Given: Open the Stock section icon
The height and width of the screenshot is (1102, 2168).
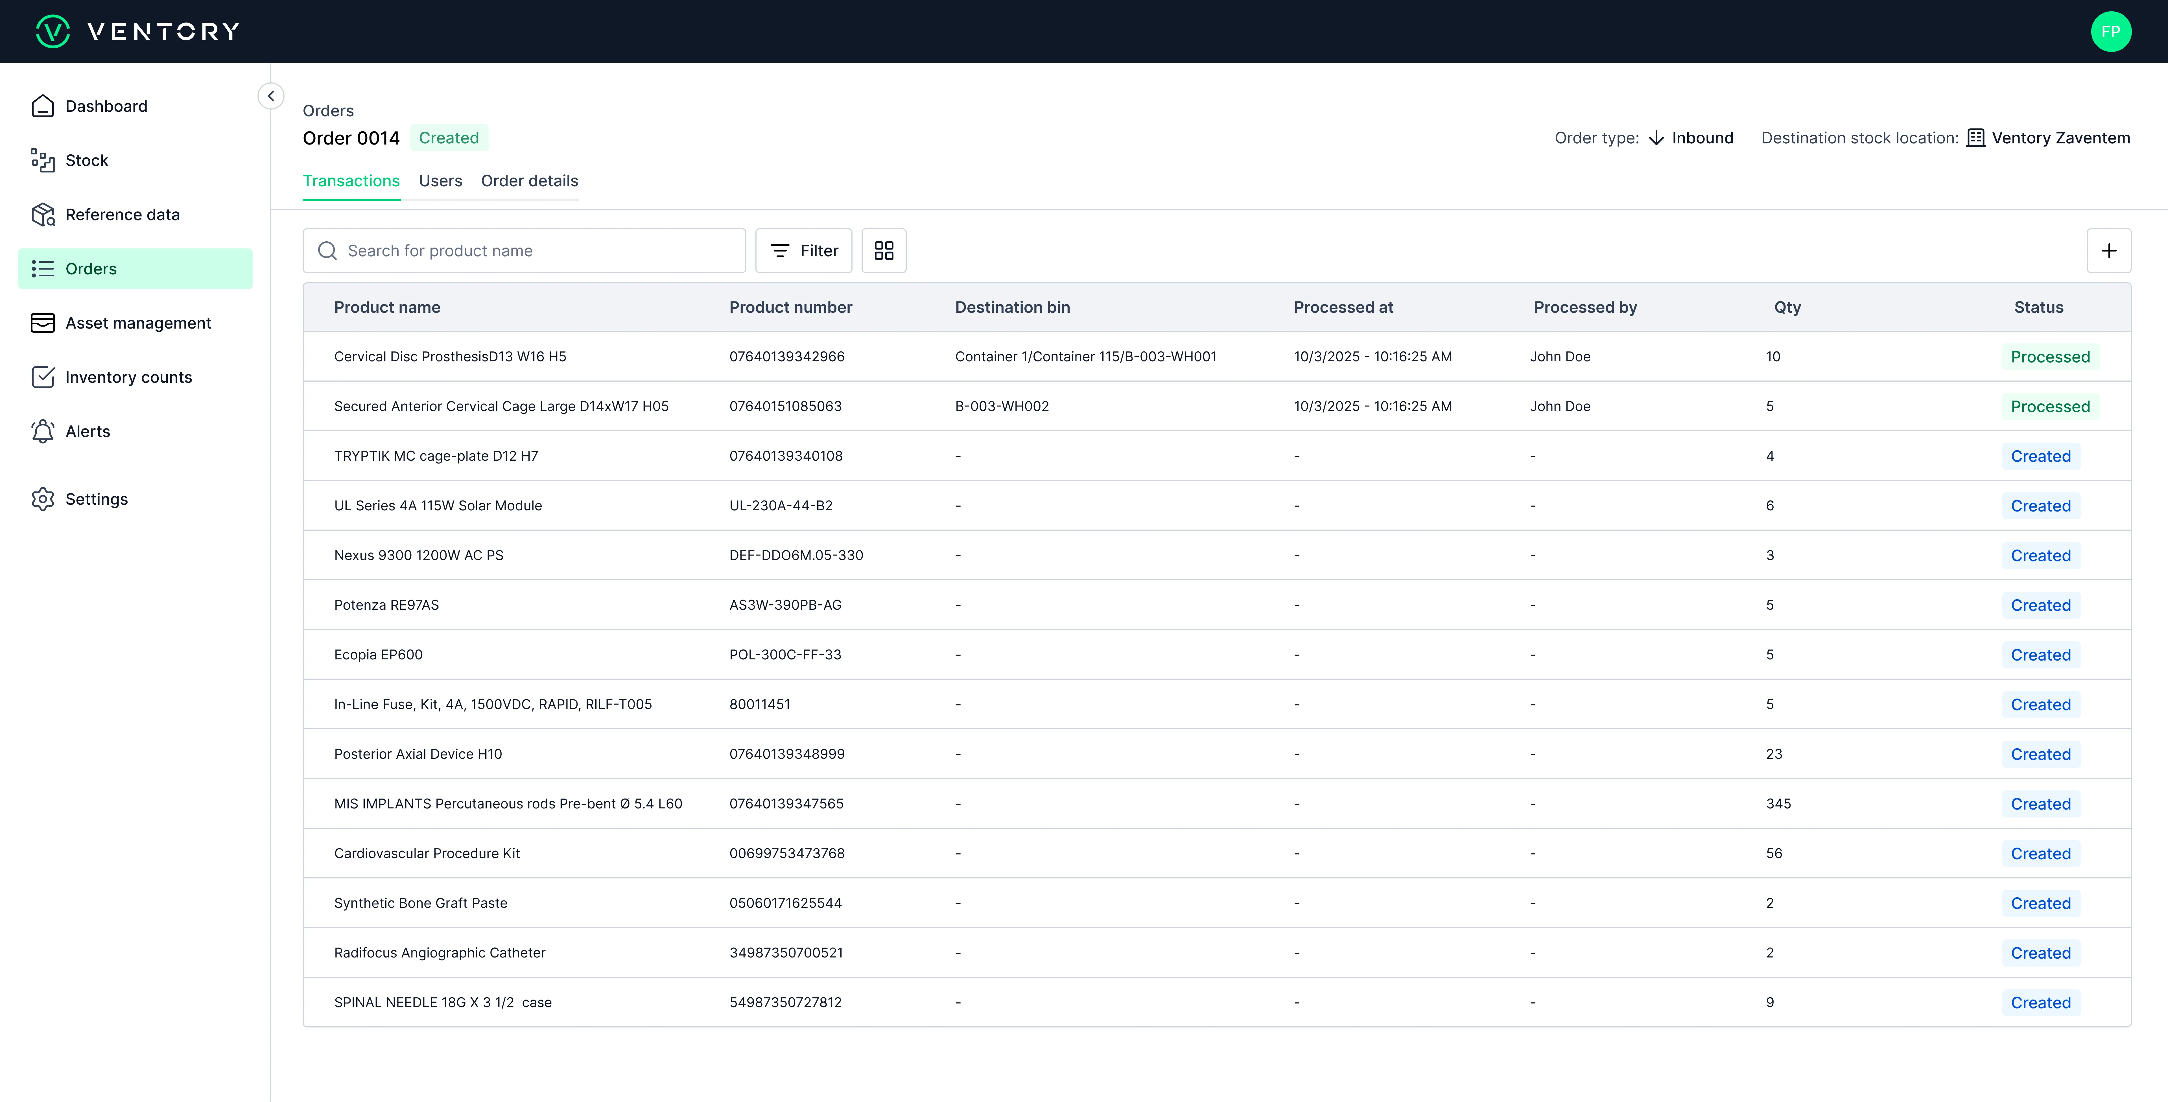Looking at the screenshot, I should tap(43, 160).
